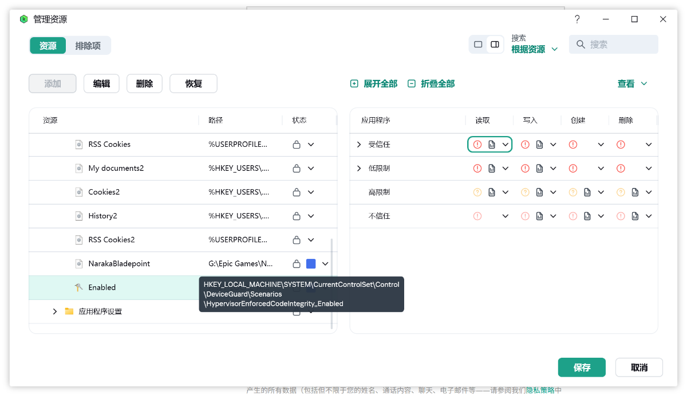Screen dimensions: 687x396
Task: Expand the 应用程序设置 folder
Action: pos(55,311)
